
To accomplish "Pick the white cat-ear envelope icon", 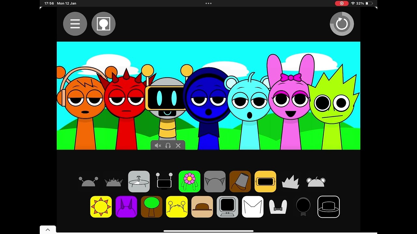I will (253, 207).
